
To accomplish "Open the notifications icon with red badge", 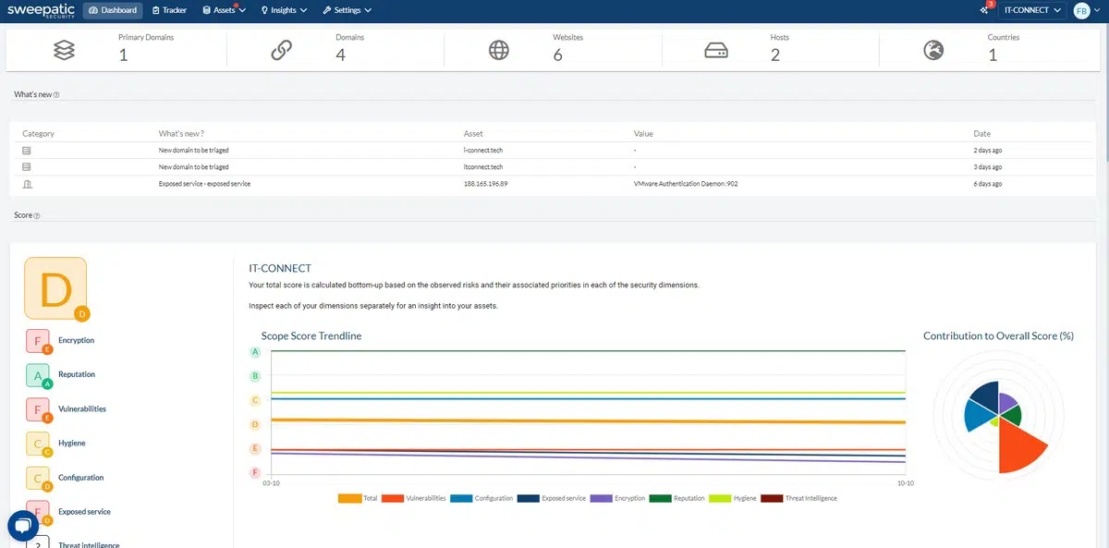I will (985, 10).
